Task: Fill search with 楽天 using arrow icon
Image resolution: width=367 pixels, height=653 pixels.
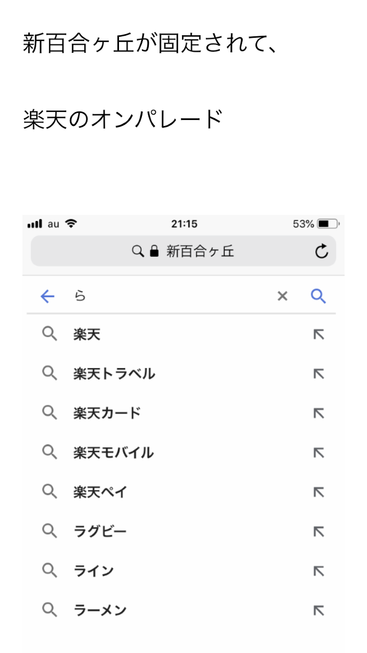Action: point(318,335)
